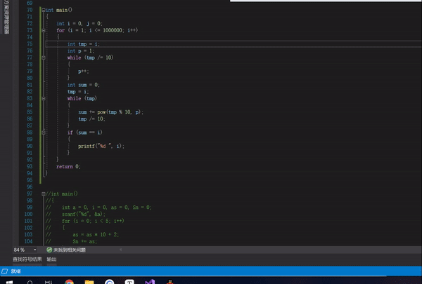
Task: Click the 'tmp /= 10;' statement on line 86
Action: pos(91,119)
